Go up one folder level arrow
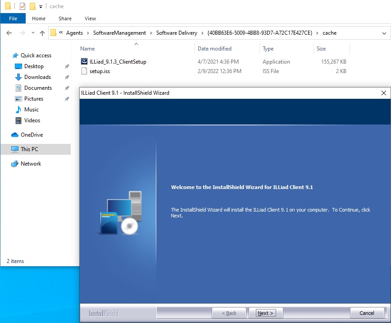 tap(42, 33)
